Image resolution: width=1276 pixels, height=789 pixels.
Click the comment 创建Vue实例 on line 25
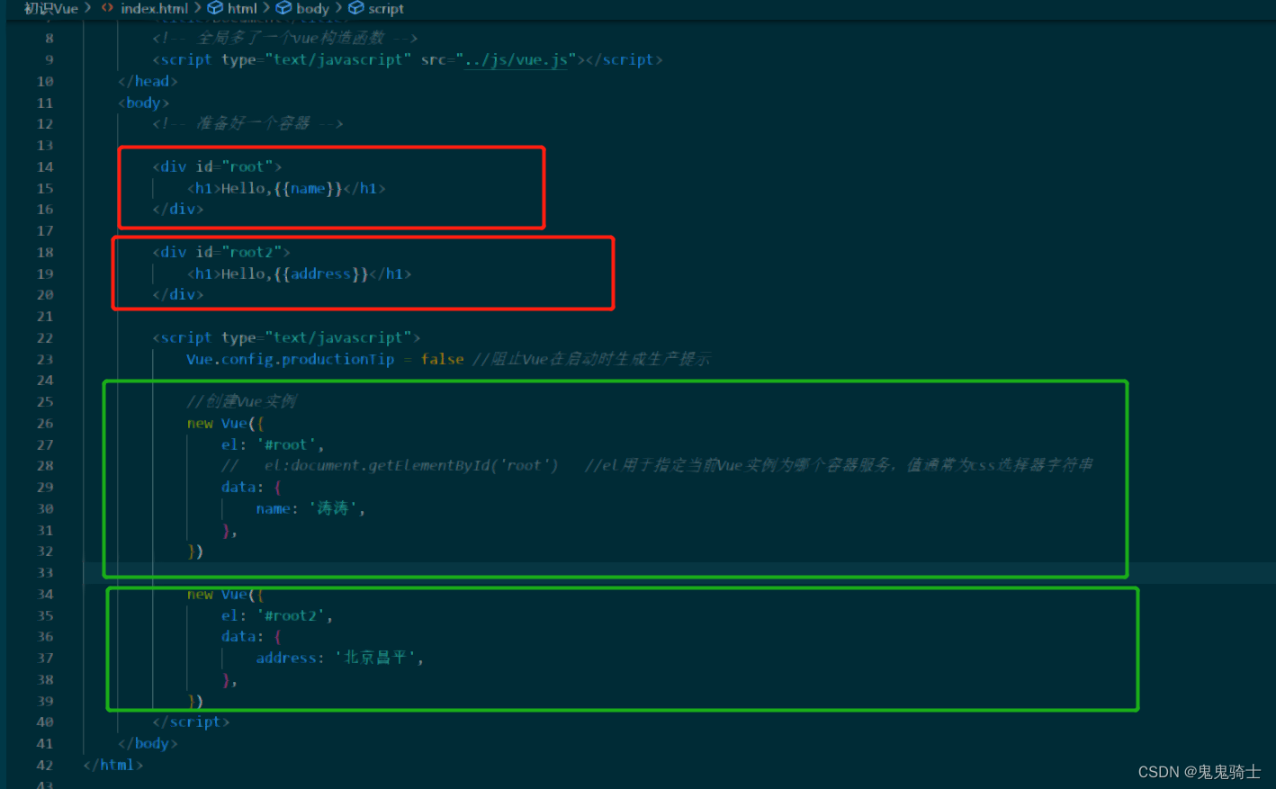click(241, 401)
